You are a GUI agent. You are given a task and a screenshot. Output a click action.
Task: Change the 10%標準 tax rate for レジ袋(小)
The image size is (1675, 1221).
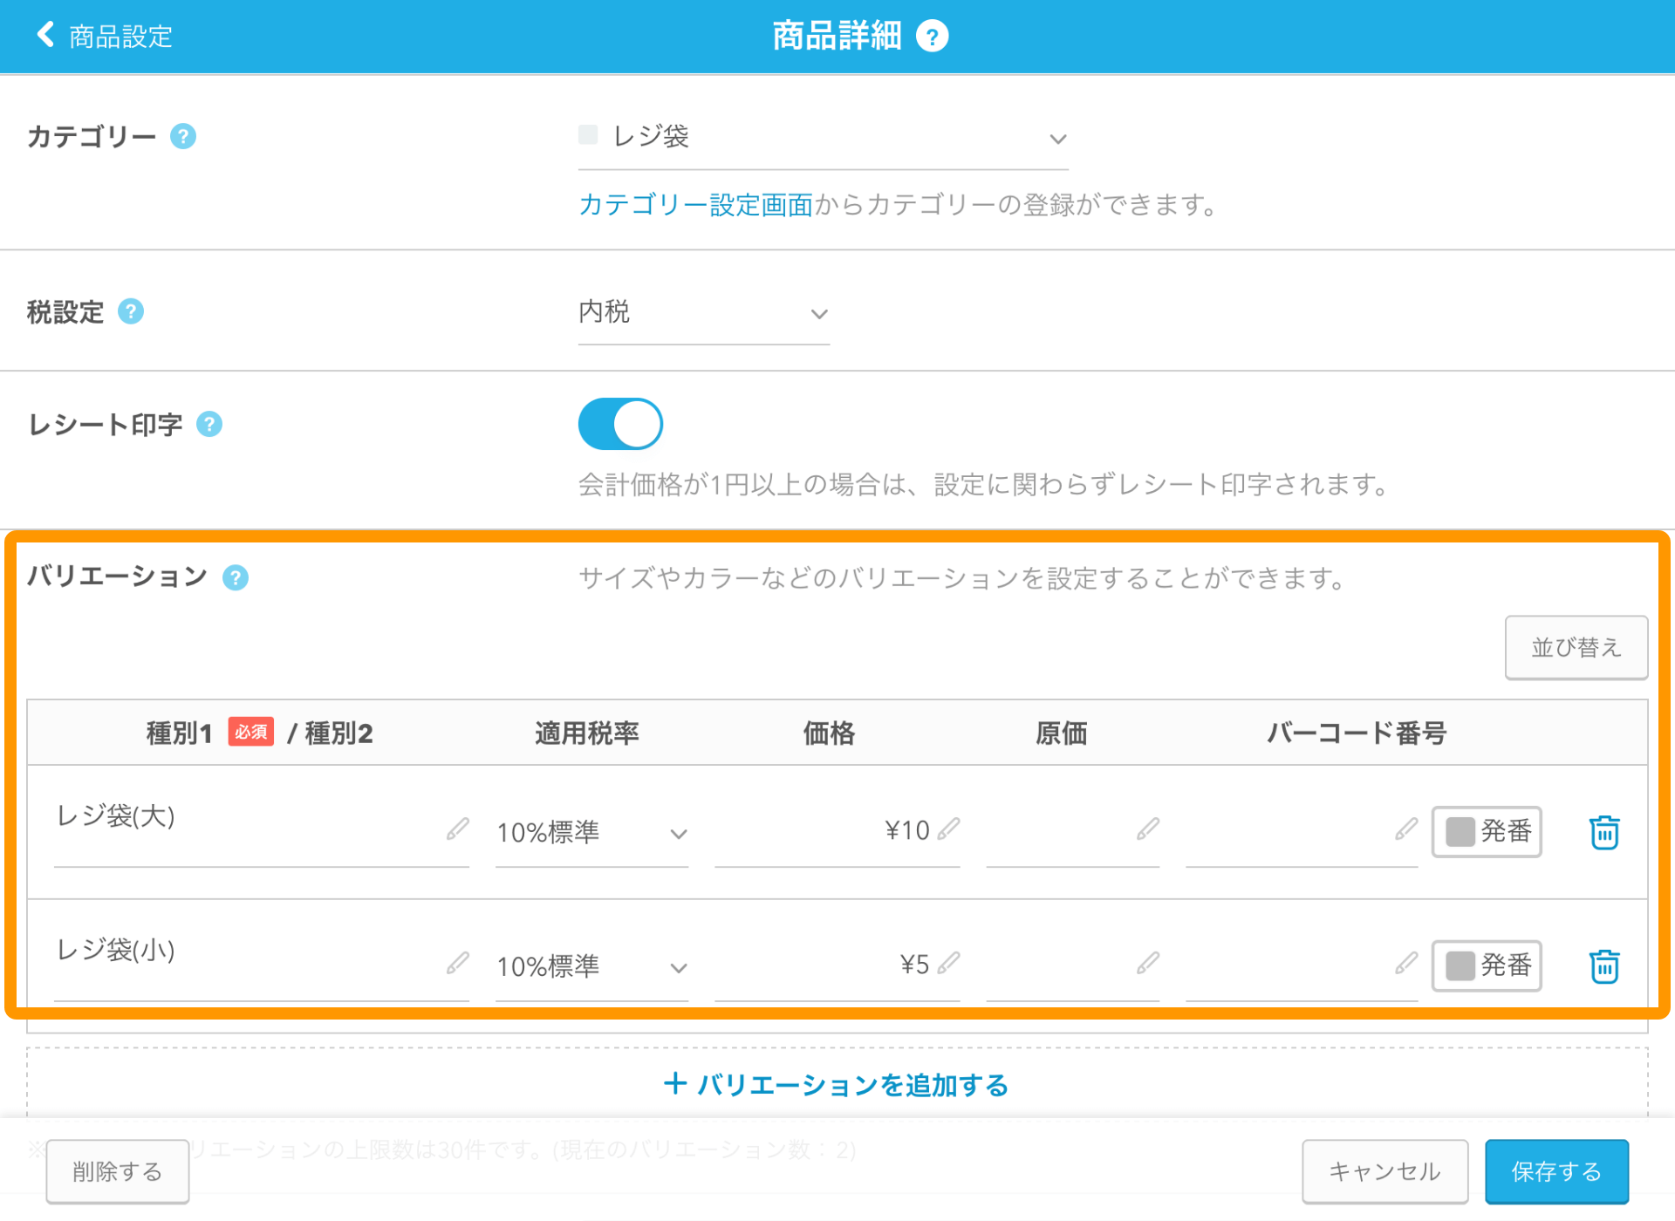(591, 967)
